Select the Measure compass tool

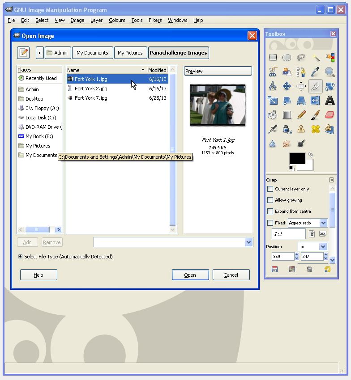tap(273, 86)
